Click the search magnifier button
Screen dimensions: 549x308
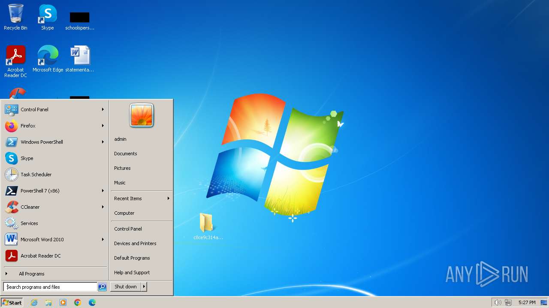click(102, 287)
